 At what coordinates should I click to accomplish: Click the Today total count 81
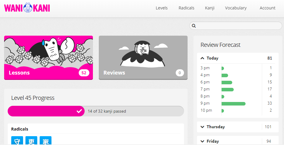[270, 58]
